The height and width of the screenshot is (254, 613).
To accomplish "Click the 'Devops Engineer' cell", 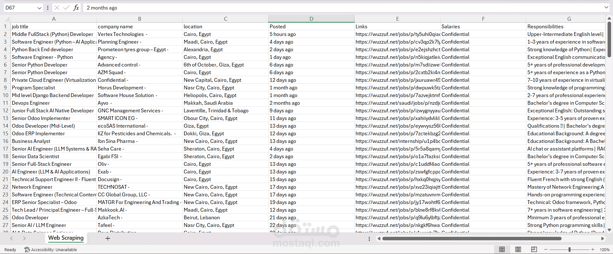I will pos(54,103).
